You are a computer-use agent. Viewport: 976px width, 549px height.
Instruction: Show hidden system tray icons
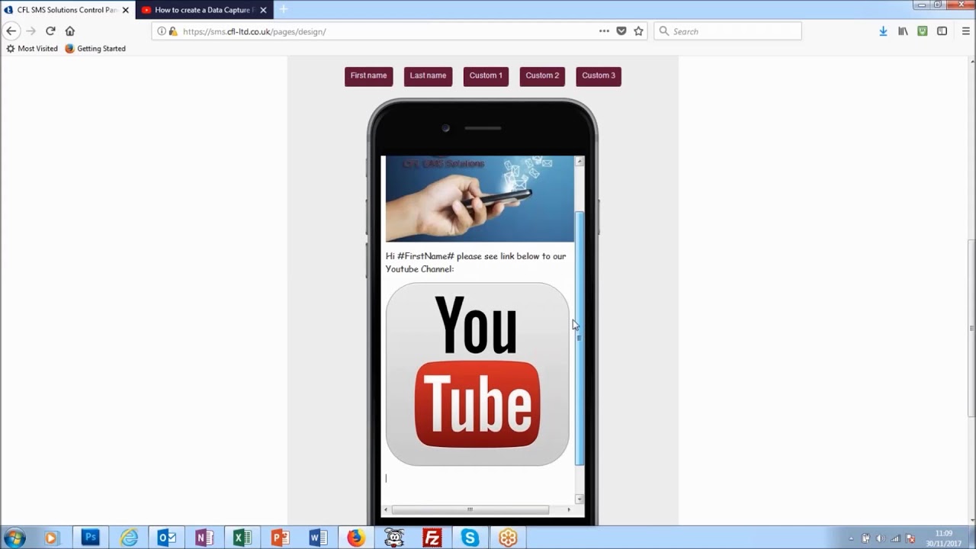coord(851,538)
